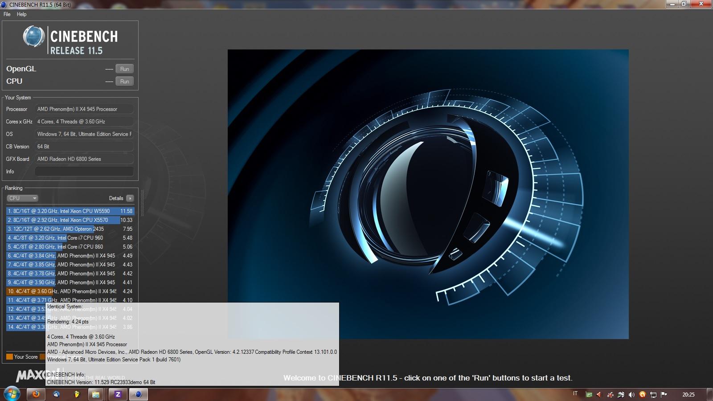The width and height of the screenshot is (713, 401).
Task: Run the CPU benchmark test
Action: coord(125,82)
